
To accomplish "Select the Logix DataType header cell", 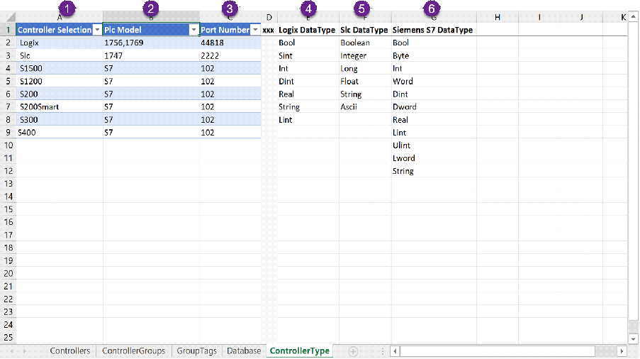I will pyautogui.click(x=308, y=30).
